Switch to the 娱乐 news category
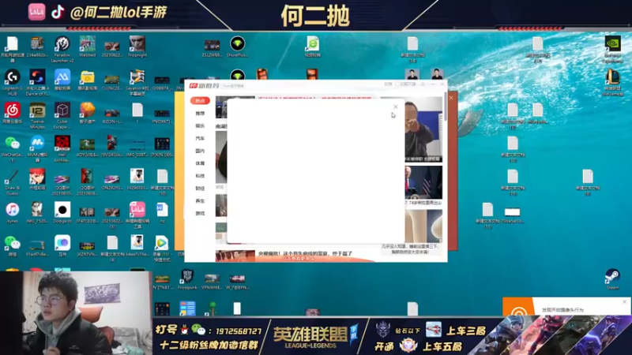 coord(200,125)
